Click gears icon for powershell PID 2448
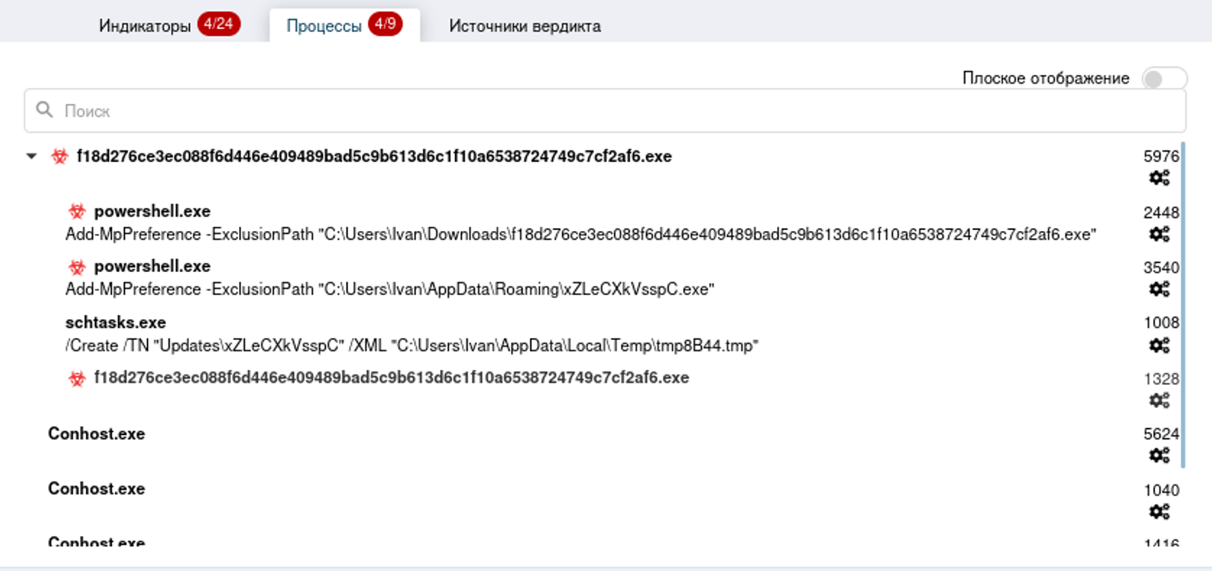This screenshot has height=571, width=1212. 1159,234
